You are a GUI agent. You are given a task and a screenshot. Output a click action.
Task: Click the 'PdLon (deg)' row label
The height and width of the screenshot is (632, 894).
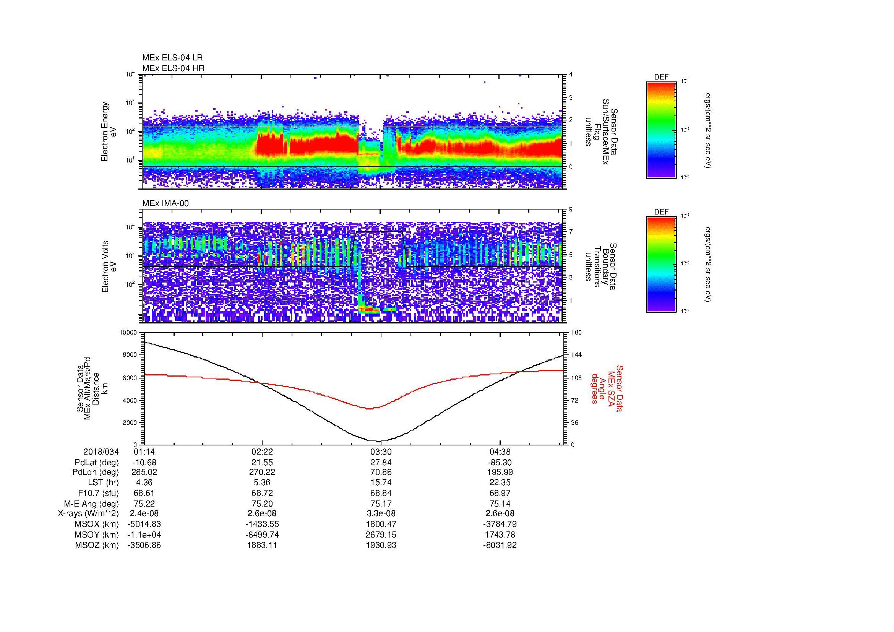[96, 472]
